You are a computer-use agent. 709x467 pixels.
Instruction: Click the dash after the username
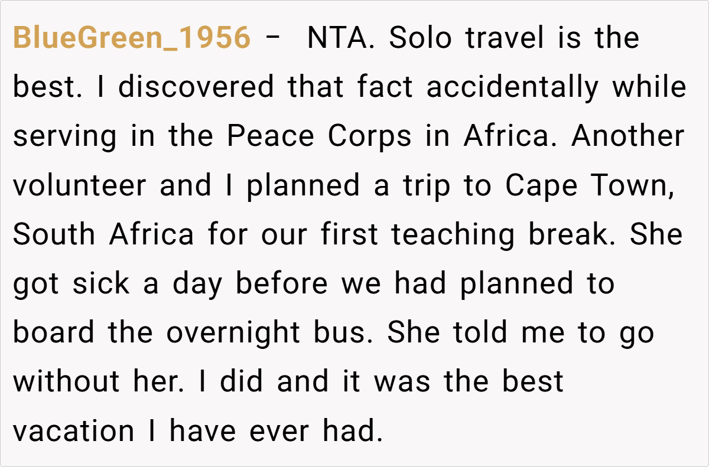click(273, 39)
